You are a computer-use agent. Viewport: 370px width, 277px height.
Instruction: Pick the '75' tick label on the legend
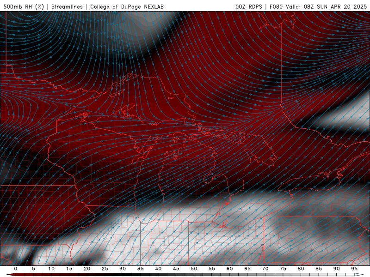point(283,269)
